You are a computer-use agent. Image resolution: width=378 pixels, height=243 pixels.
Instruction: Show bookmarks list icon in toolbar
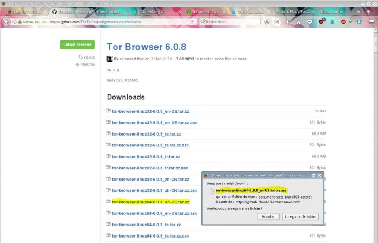pos(276,22)
